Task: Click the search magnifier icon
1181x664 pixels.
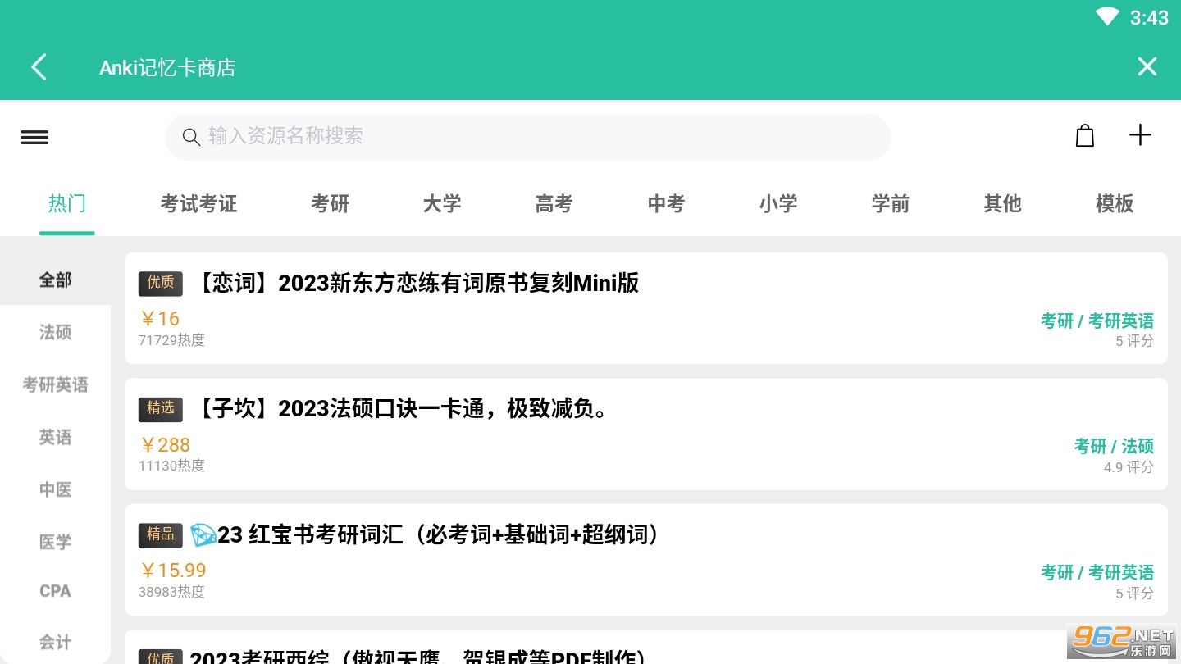Action: [191, 137]
